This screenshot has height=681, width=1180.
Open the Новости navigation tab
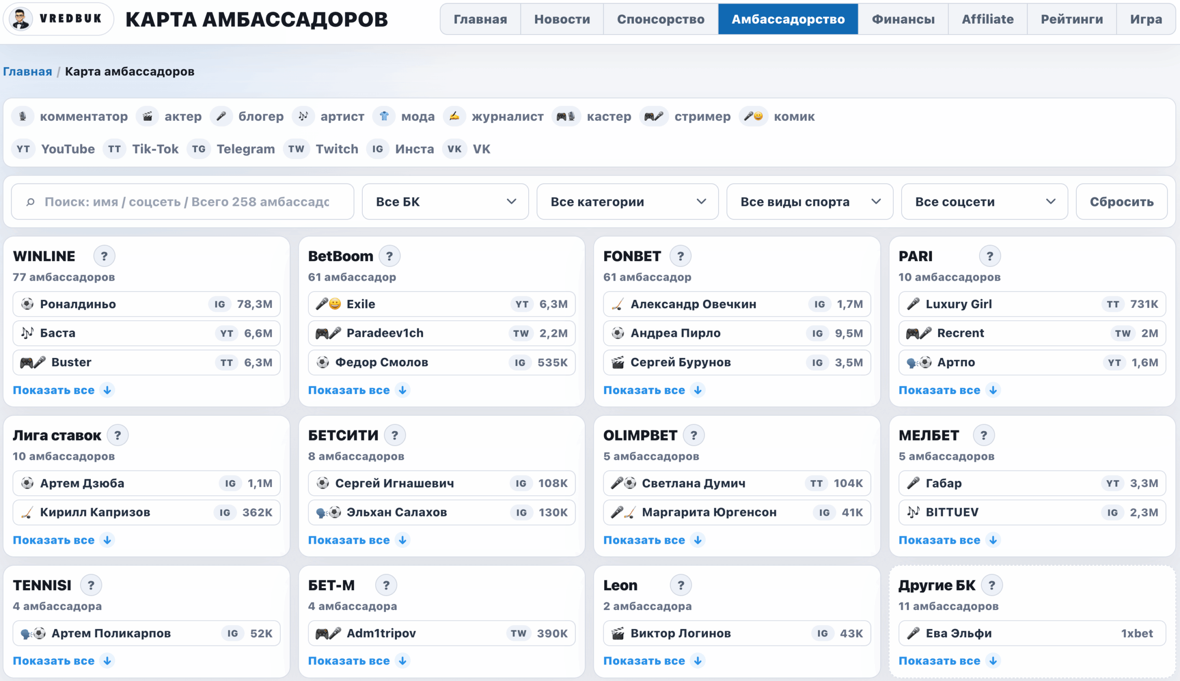tap(562, 19)
